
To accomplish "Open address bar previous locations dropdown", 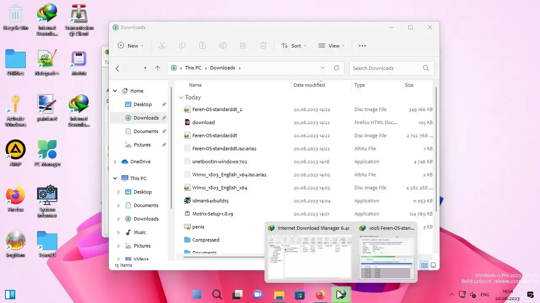I will click(x=323, y=68).
